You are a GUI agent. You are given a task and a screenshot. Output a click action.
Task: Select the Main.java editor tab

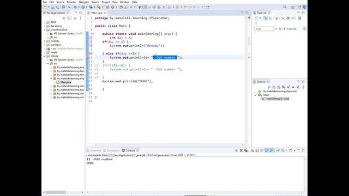[97, 13]
